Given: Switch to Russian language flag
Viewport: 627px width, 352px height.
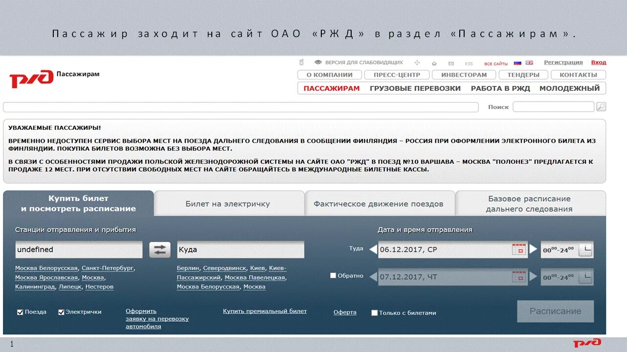Looking at the screenshot, I should tap(517, 63).
